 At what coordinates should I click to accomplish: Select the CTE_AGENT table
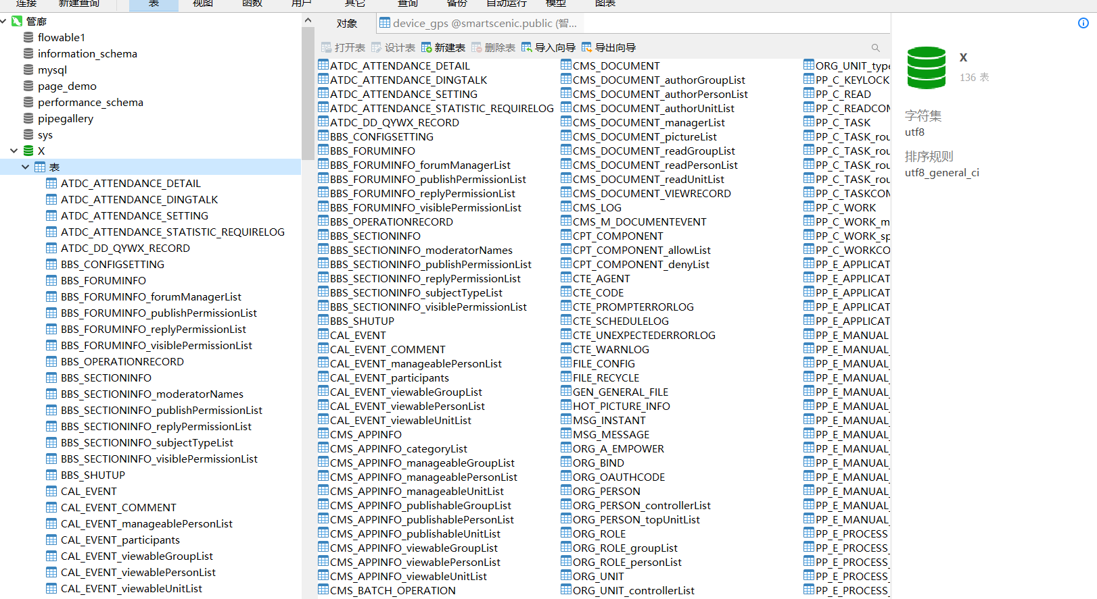point(601,278)
